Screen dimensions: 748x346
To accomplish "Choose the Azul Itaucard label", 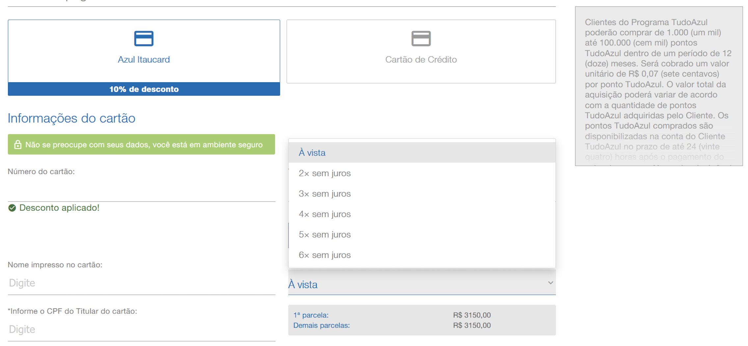I will click(x=144, y=60).
